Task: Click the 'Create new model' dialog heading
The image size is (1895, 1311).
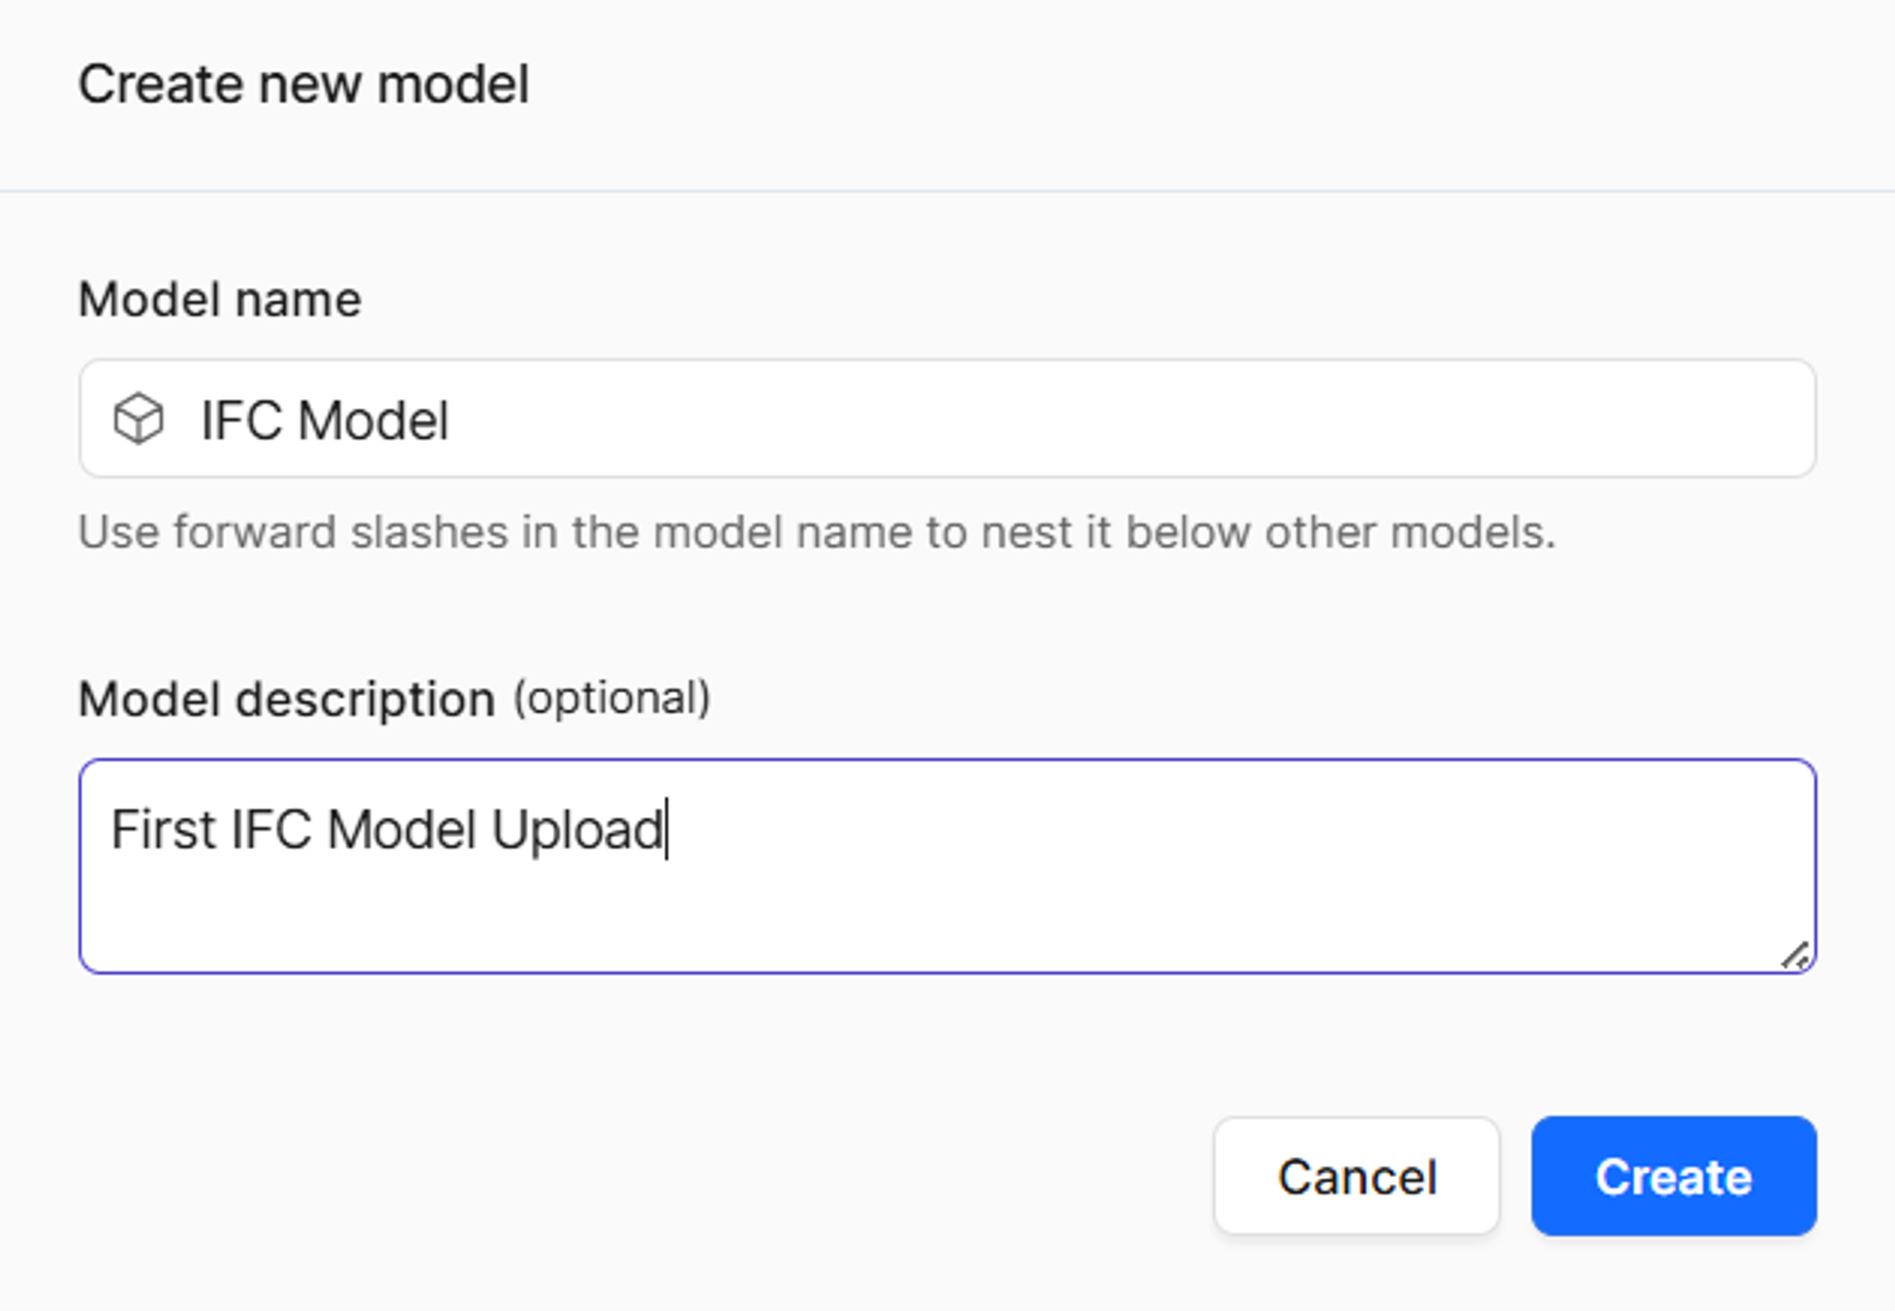Action: [303, 84]
